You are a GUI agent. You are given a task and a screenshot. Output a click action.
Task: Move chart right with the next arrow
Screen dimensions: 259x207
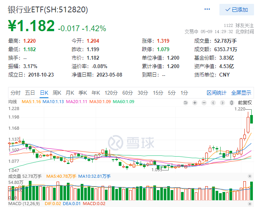coord(222,103)
